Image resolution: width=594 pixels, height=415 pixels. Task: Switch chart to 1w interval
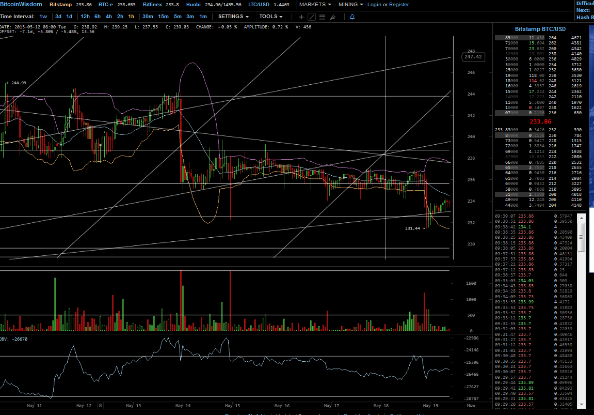[43, 17]
